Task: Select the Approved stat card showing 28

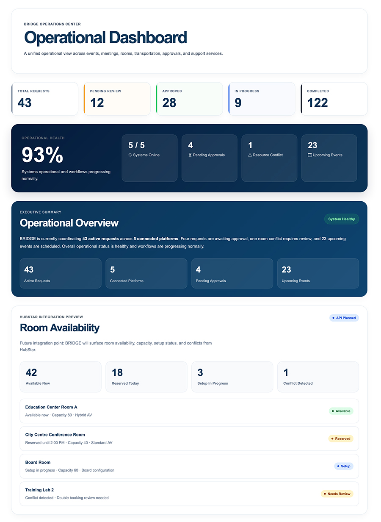Action: 190,99
